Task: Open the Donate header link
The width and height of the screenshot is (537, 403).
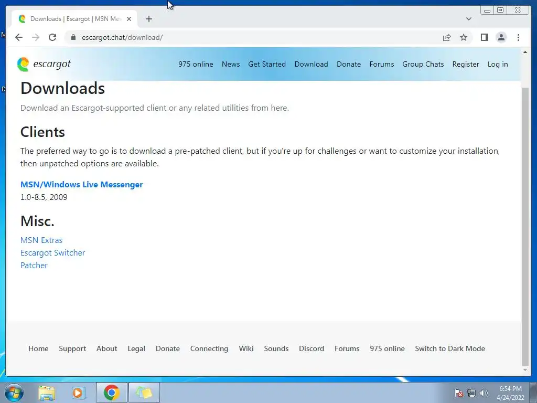Action: [349, 64]
